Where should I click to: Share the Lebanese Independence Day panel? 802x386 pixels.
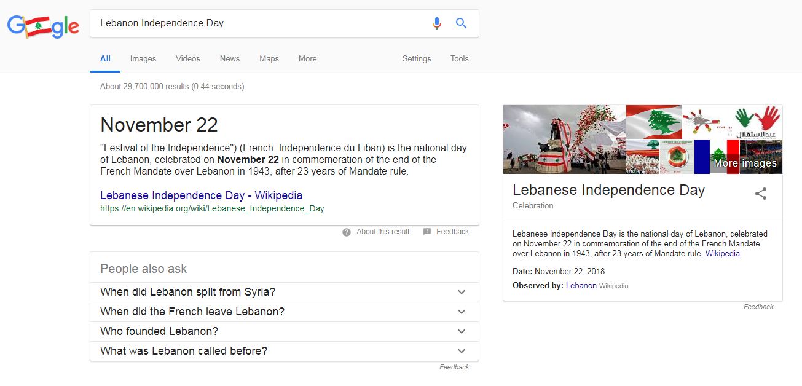pyautogui.click(x=761, y=194)
